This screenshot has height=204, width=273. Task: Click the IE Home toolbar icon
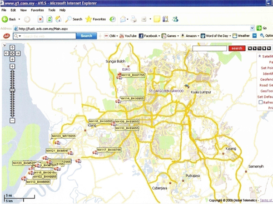pyautogui.click(x=59, y=19)
